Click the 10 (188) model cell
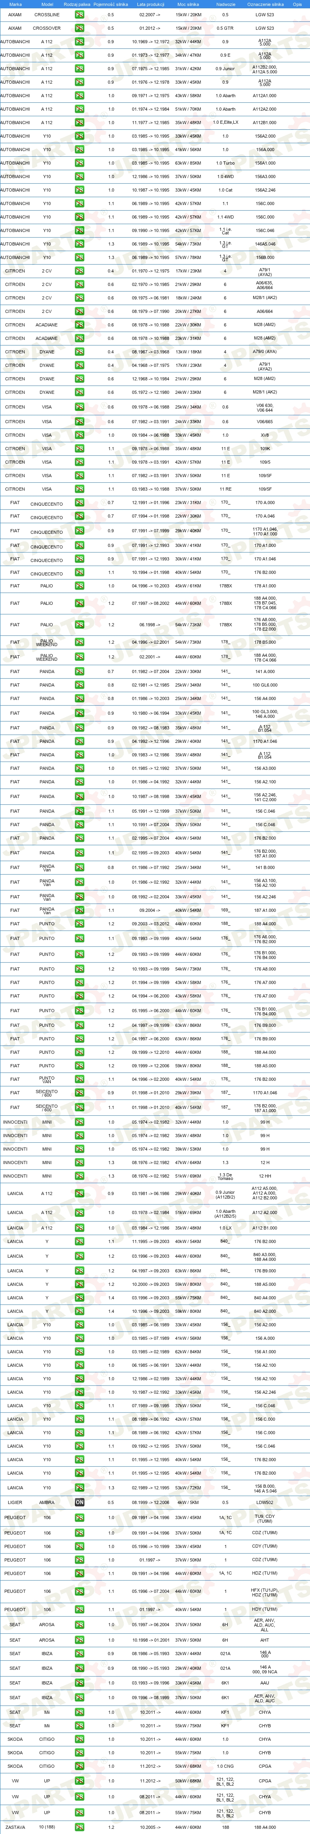 47,1827
